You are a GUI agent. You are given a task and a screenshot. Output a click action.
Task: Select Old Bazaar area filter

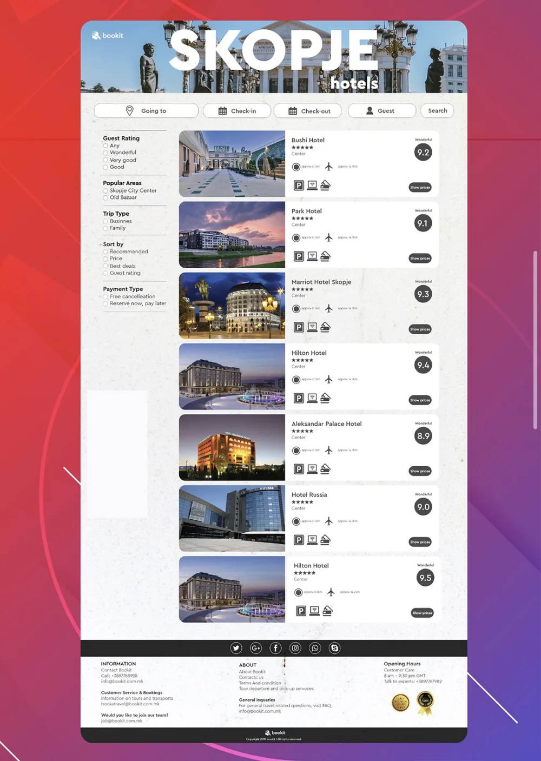point(105,197)
